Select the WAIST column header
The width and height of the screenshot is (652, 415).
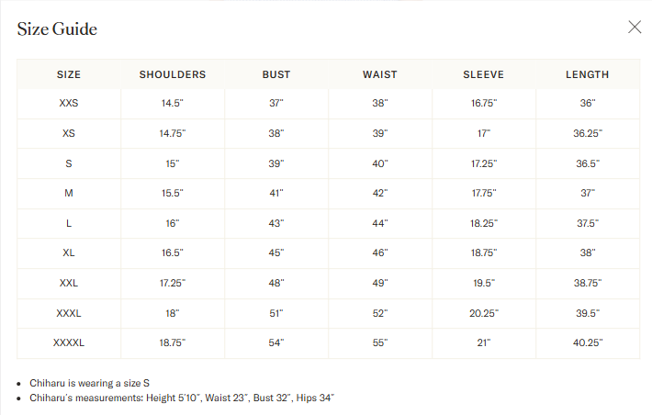click(x=380, y=74)
